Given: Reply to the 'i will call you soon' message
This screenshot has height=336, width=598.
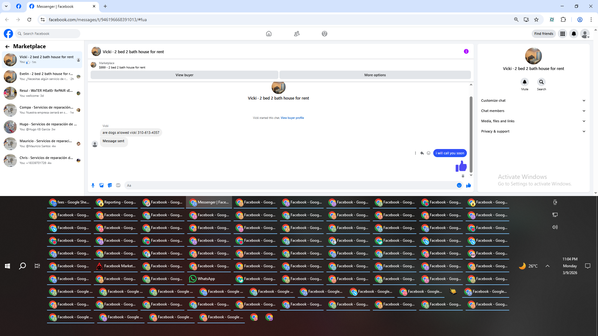Looking at the screenshot, I should (422, 153).
